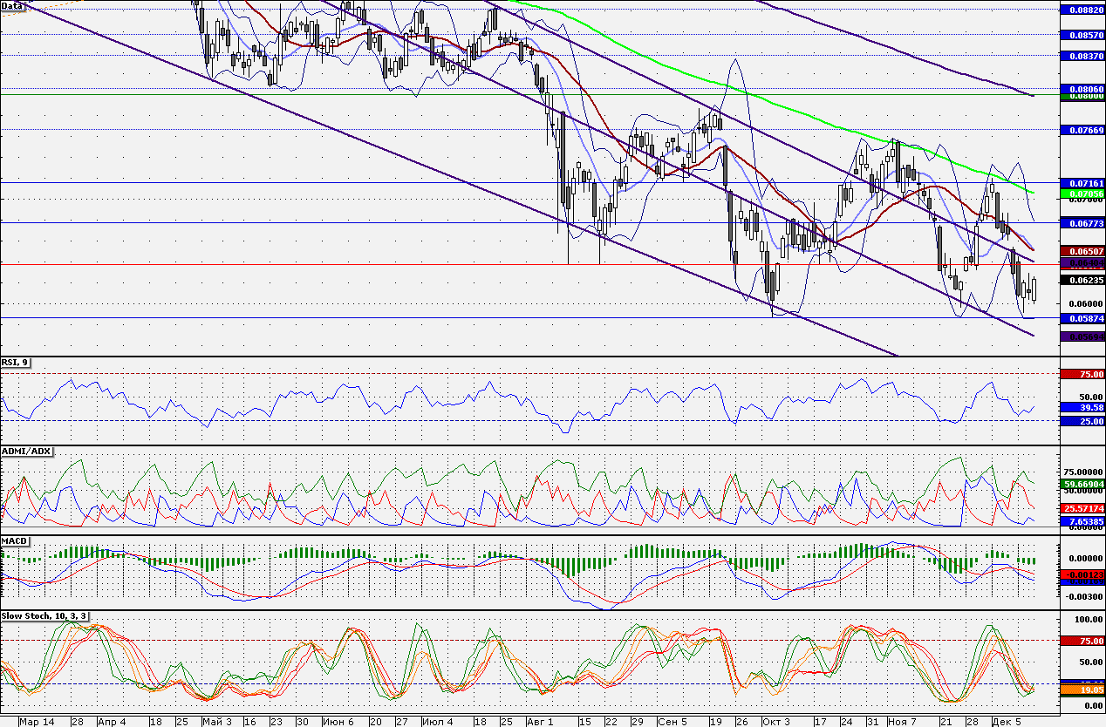Select the Slow Stoch red 75.00 label
This screenshot has width=1106, height=727.
click(1082, 641)
